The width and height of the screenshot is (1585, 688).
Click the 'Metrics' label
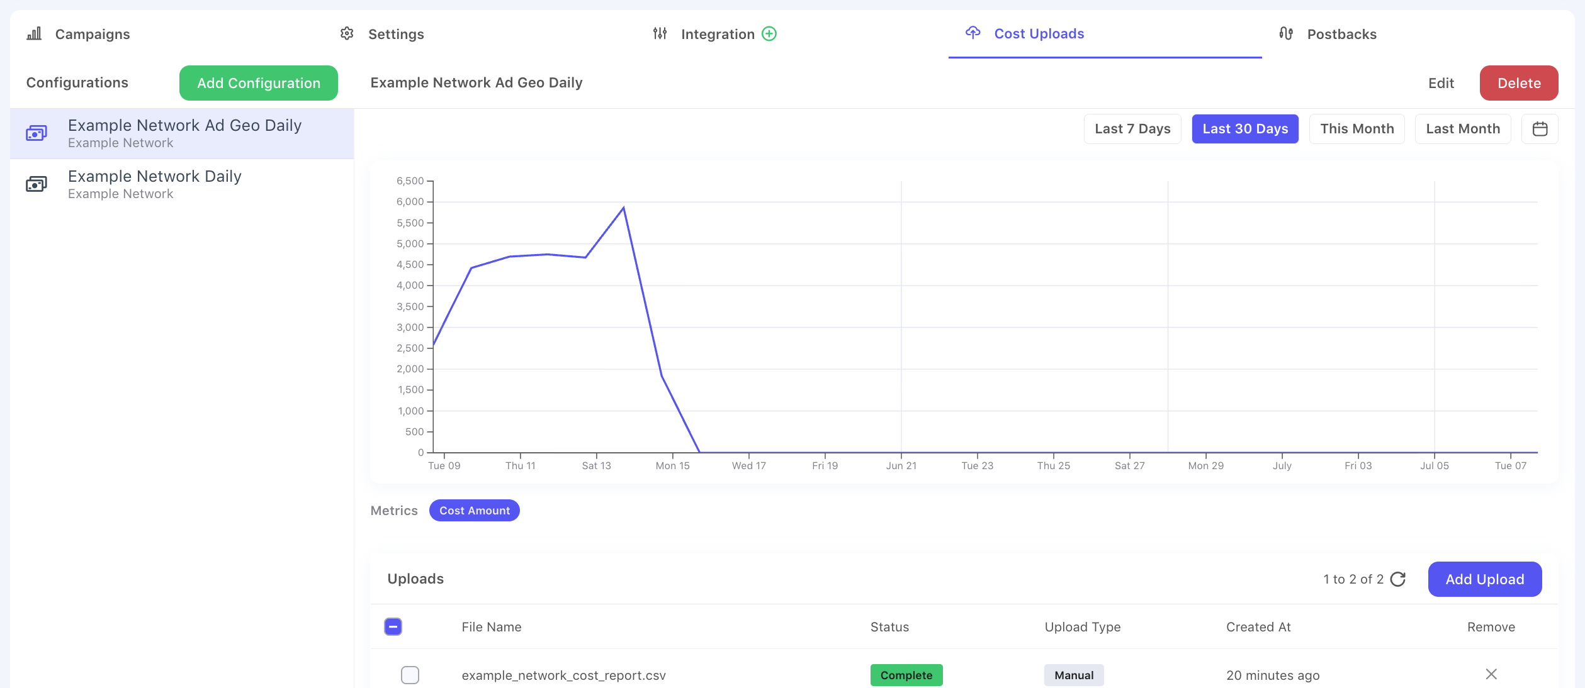click(x=394, y=511)
